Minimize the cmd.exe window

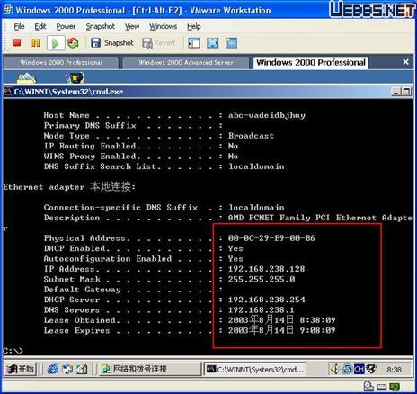click(396, 92)
